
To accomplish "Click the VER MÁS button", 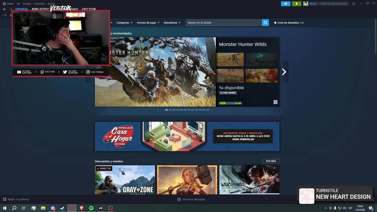I will (x=271, y=161).
